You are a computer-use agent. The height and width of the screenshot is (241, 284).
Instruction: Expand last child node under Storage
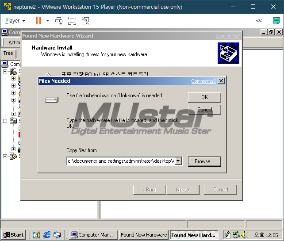coord(13,149)
